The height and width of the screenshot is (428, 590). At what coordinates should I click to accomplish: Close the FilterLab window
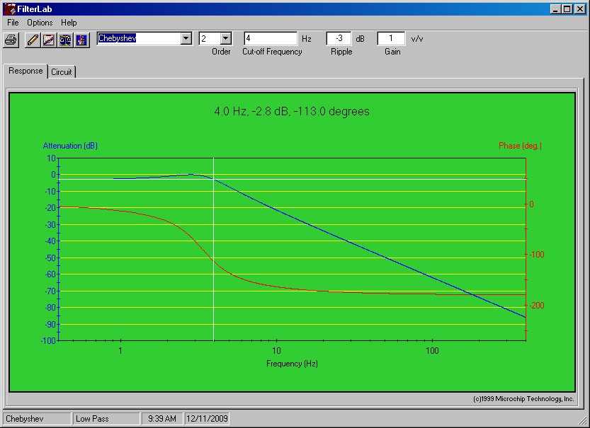point(580,9)
